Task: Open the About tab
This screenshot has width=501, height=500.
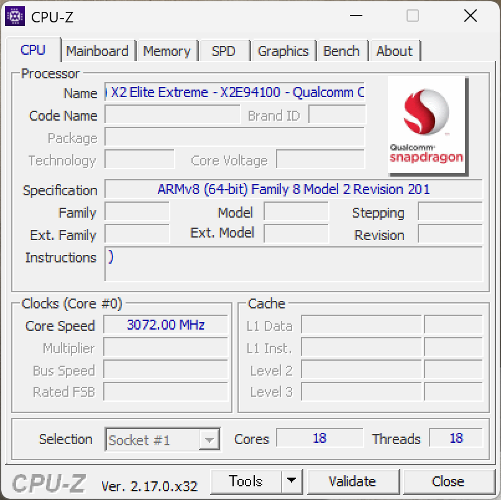Action: (395, 50)
